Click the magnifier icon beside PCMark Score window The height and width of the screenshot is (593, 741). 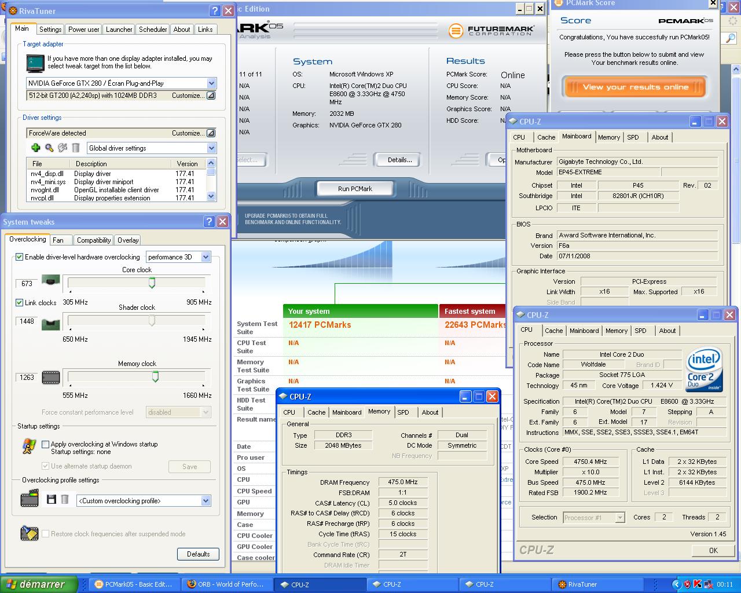click(730, 38)
